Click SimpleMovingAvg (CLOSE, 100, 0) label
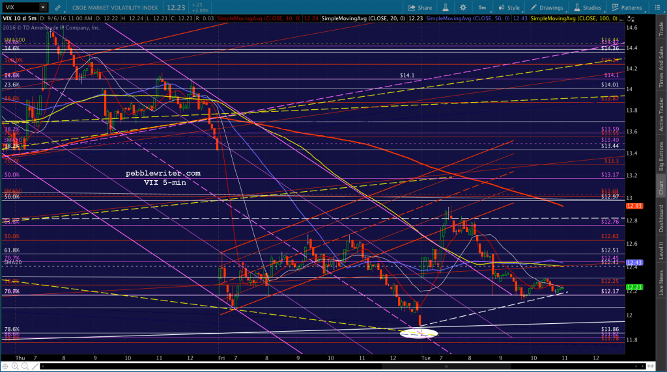 [574, 18]
